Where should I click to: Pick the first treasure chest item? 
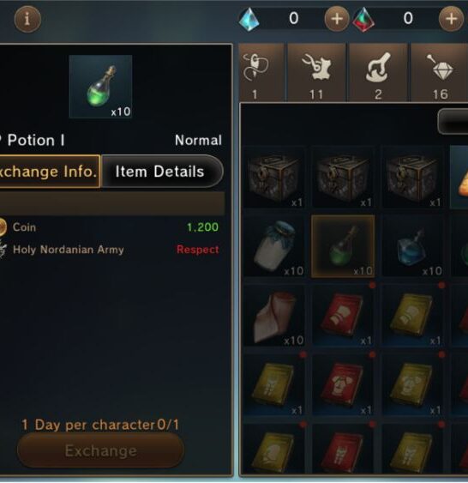coord(274,177)
